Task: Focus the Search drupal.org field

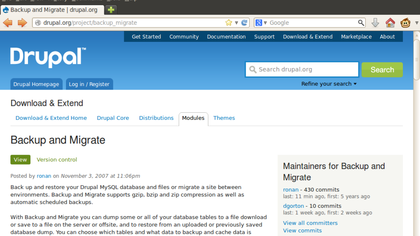Action: tap(302, 70)
